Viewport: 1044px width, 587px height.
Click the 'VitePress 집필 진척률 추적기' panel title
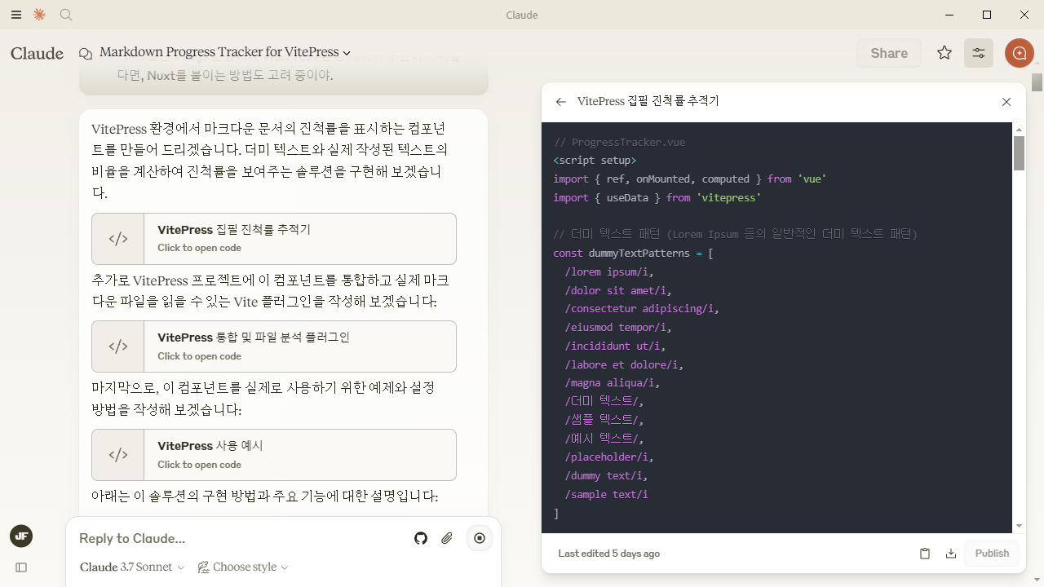pyautogui.click(x=648, y=102)
